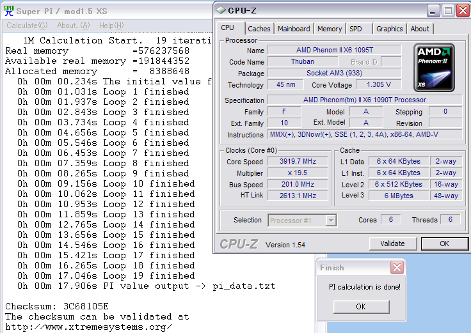Click the Validate button in CPU-Z
471x333 pixels.
[x=392, y=244]
